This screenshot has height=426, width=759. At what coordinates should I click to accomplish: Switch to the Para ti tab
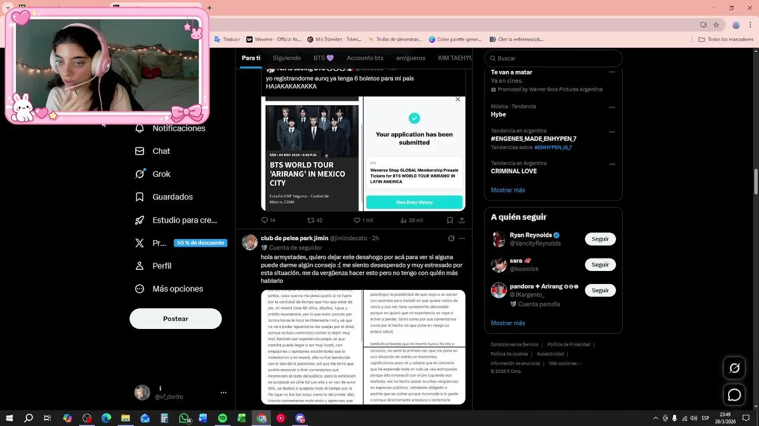tap(251, 58)
